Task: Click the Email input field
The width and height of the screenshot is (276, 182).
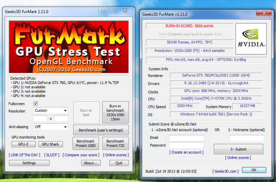Action: click(187, 138)
